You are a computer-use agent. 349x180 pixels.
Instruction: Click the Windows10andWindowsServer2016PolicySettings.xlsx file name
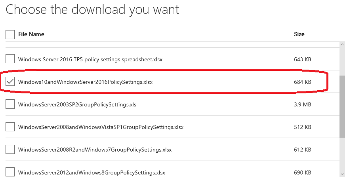(x=85, y=82)
